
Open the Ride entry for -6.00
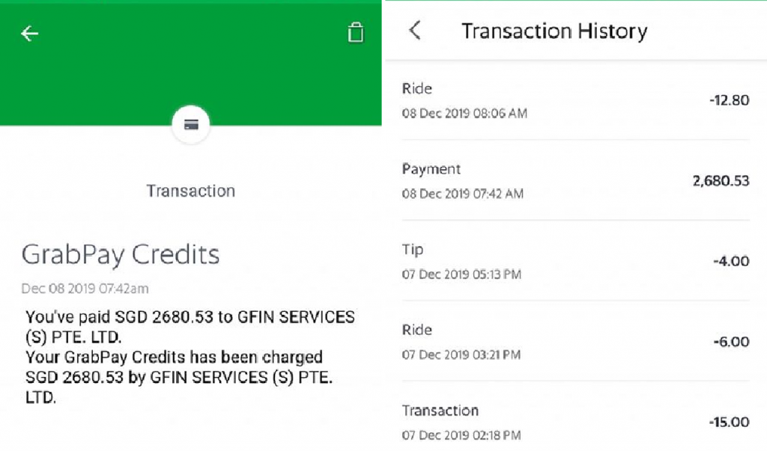pyautogui.click(x=576, y=341)
